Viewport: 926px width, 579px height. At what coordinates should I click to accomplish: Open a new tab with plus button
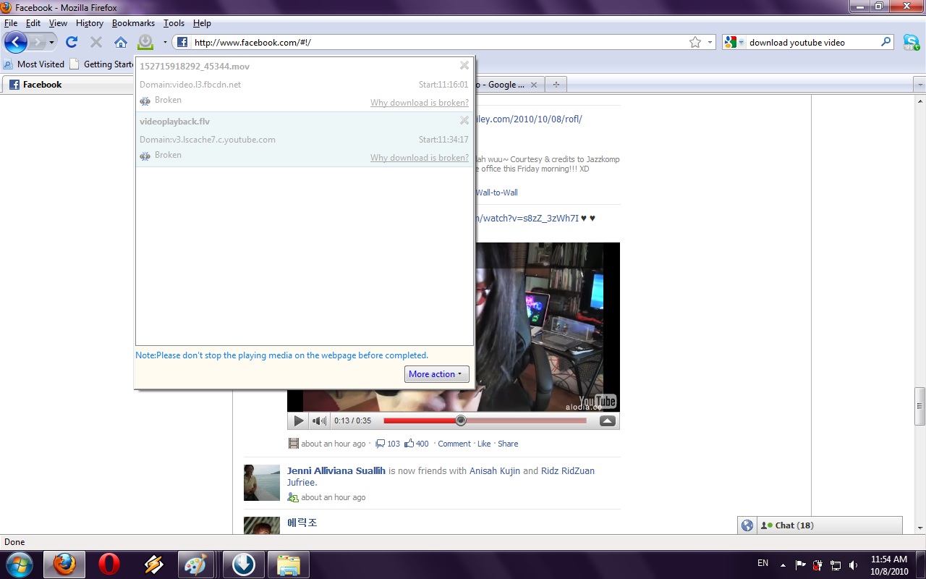556,85
